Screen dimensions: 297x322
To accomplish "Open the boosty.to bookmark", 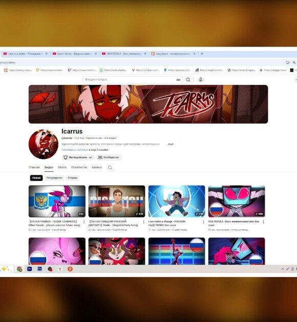I will [x=18, y=70].
